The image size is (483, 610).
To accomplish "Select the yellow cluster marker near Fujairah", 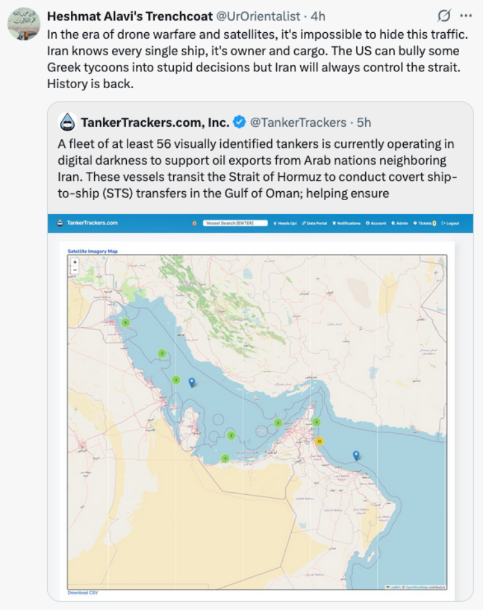I will pyautogui.click(x=319, y=441).
